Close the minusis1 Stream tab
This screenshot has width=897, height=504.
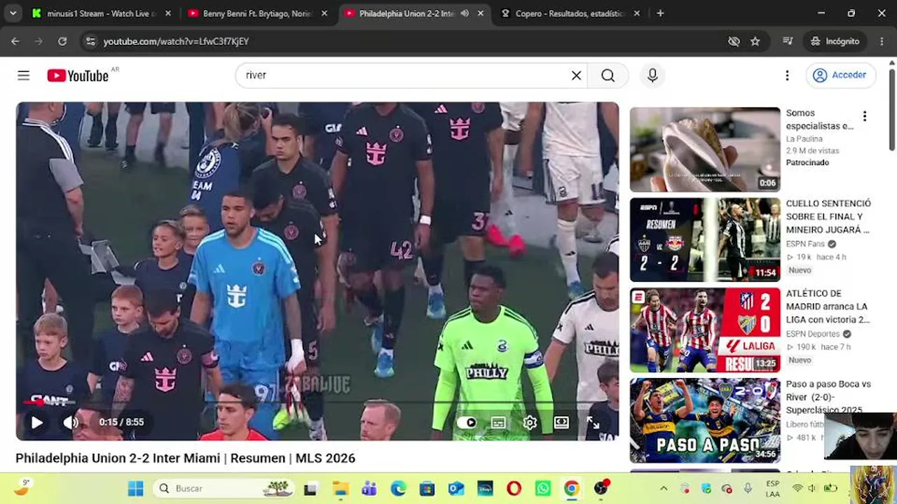pyautogui.click(x=167, y=13)
